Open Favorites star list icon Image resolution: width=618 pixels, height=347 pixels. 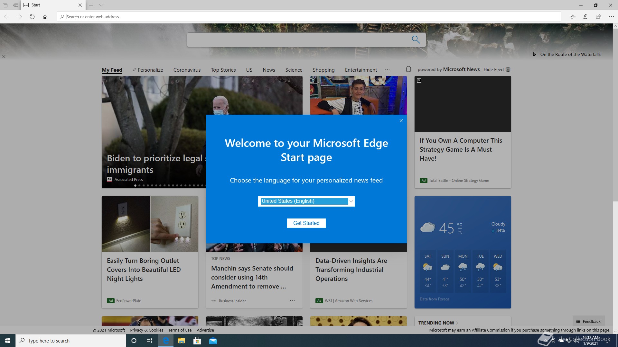pyautogui.click(x=573, y=17)
